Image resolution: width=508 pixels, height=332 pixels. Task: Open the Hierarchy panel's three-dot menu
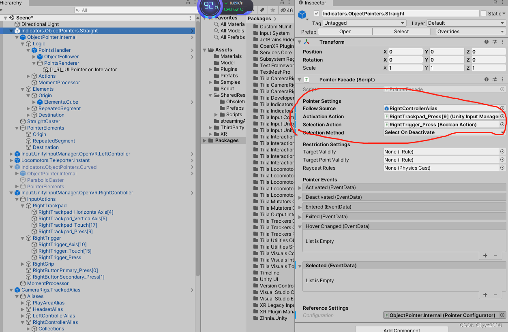pos(195,2)
